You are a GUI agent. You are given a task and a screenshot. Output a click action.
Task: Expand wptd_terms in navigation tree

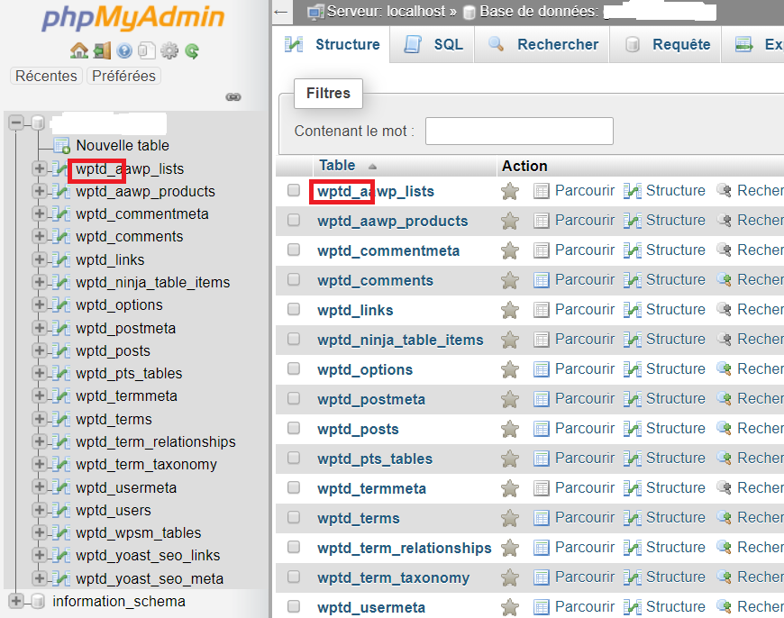click(x=39, y=419)
